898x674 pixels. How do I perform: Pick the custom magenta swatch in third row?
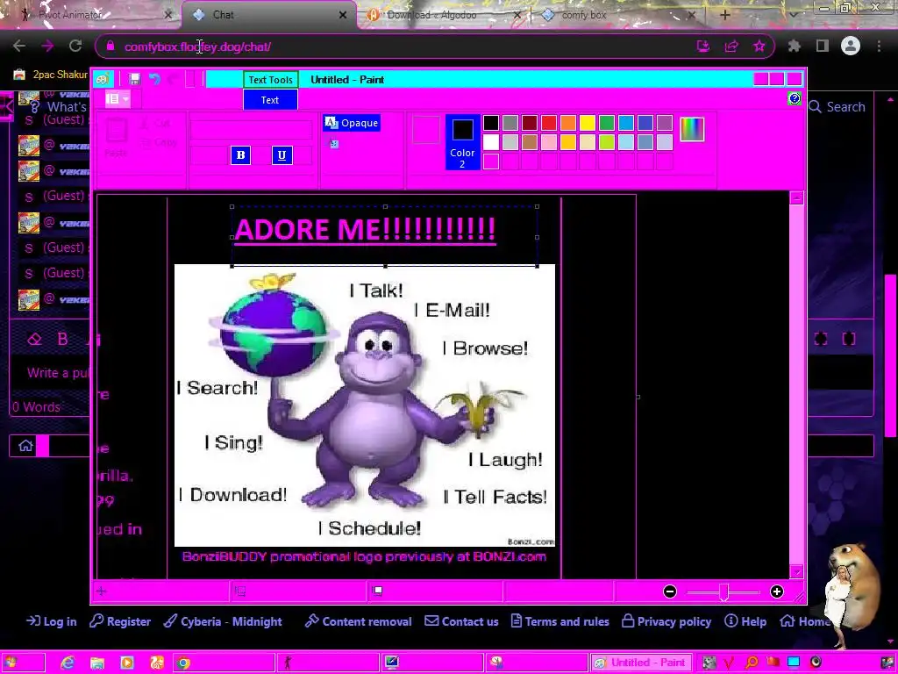coord(491,161)
